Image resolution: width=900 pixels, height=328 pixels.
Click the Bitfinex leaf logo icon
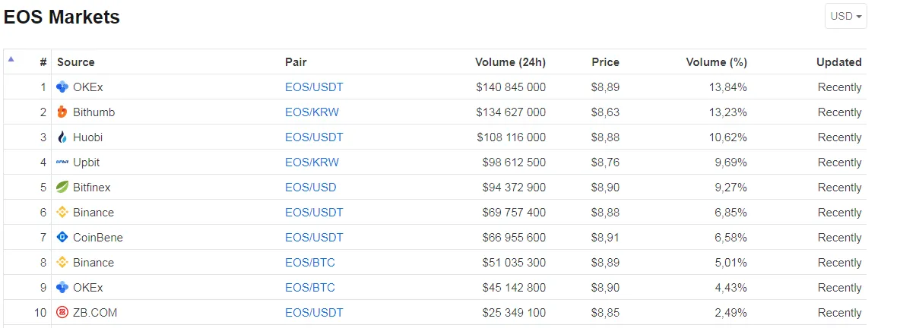pos(62,187)
